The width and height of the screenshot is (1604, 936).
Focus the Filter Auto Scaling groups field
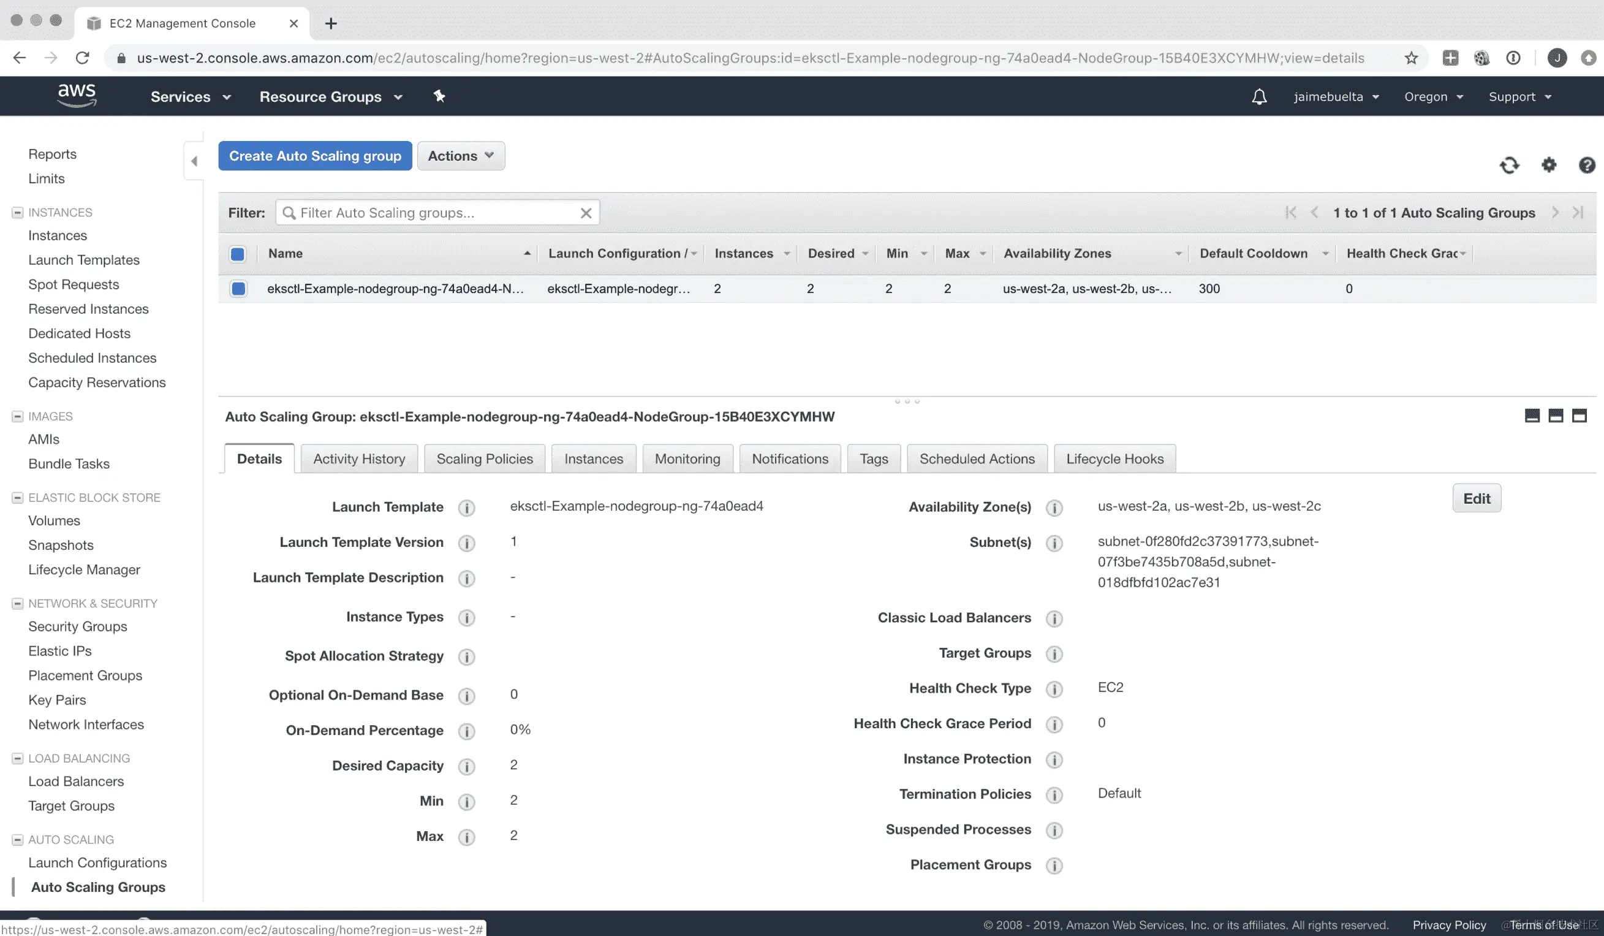pos(433,213)
